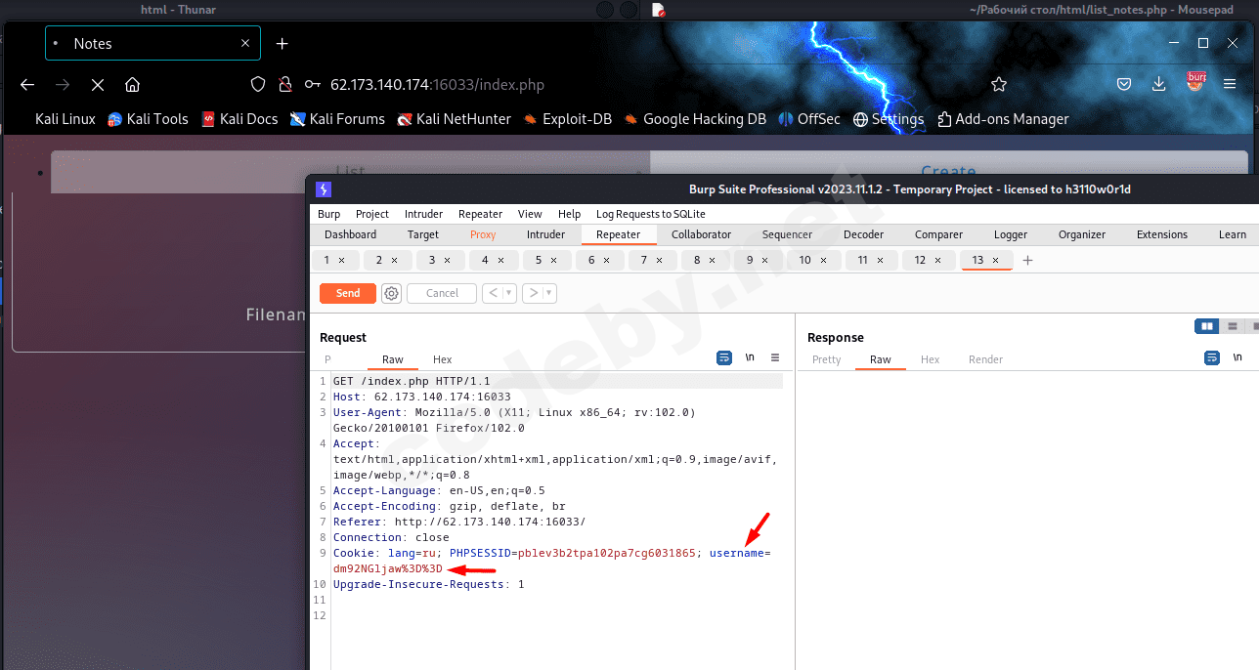This screenshot has width=1259, height=670.
Task: Click the Burp Suite extension icon in Firefox
Action: pyautogui.click(x=1194, y=85)
